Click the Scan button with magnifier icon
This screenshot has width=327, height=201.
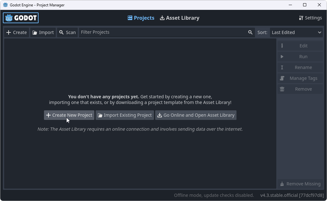click(67, 32)
